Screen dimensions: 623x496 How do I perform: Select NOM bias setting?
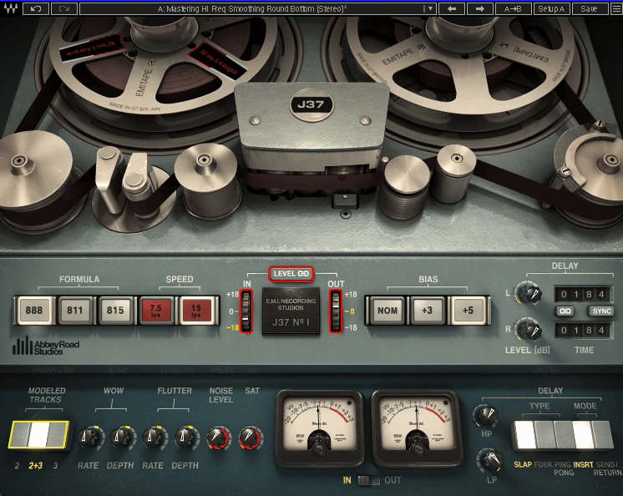pos(387,310)
